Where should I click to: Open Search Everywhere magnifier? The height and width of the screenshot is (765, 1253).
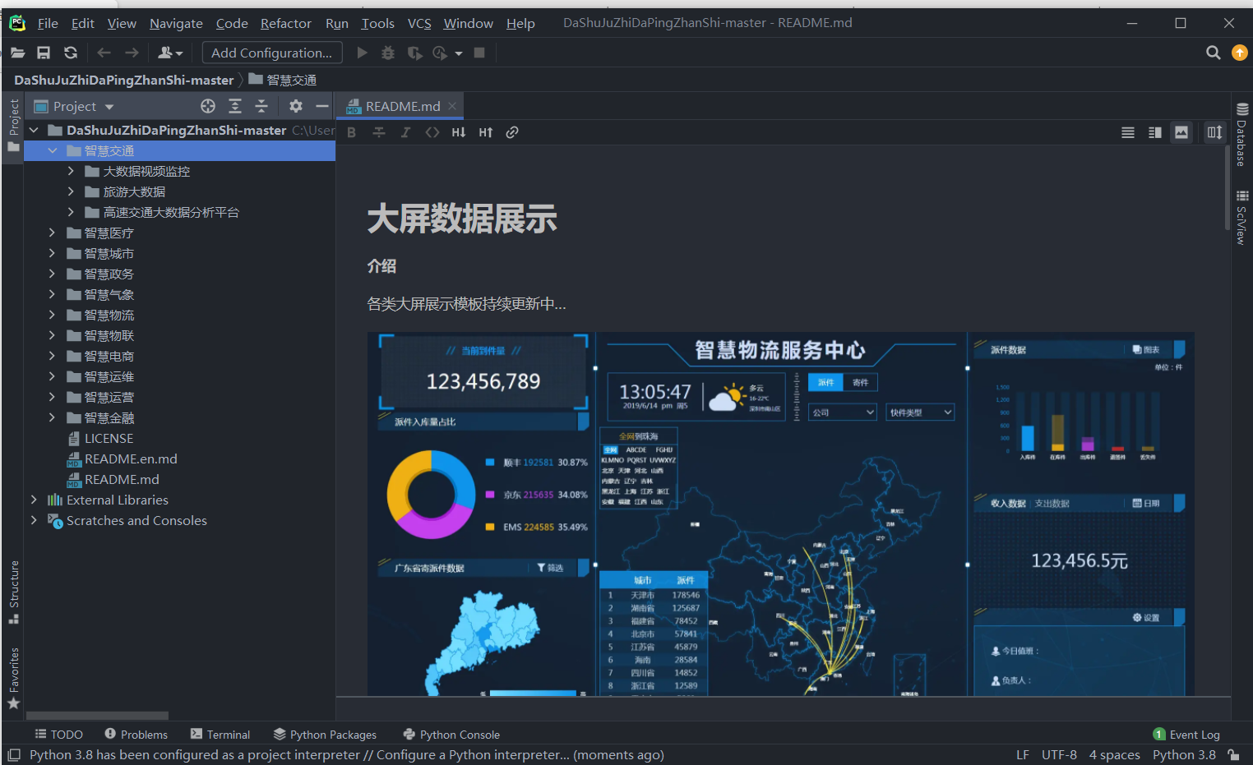pos(1213,53)
